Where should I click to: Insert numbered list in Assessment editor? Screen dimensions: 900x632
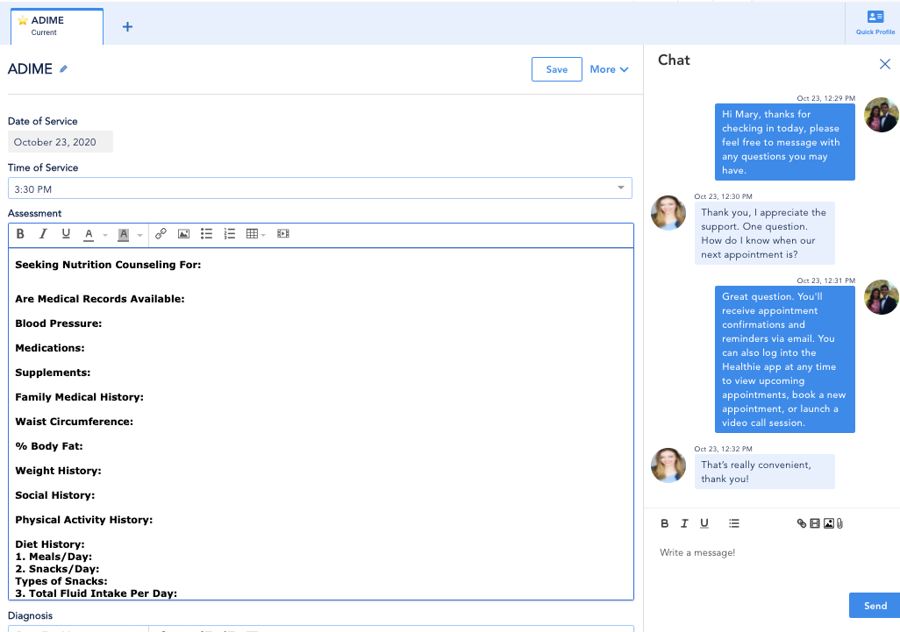[x=230, y=233]
